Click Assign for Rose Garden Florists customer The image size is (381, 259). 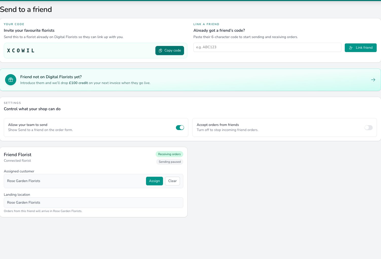(x=154, y=181)
